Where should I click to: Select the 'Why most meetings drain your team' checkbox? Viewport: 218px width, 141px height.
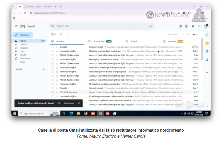click(52, 68)
